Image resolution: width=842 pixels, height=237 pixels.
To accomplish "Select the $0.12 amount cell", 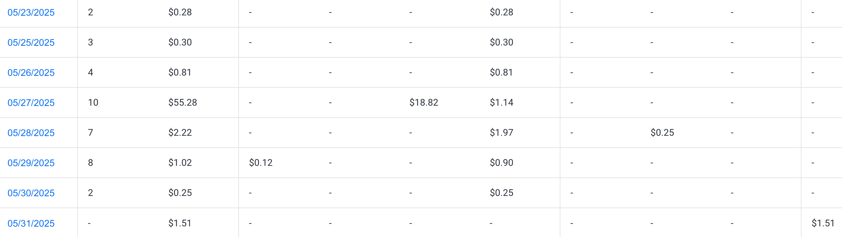I will click(x=261, y=163).
